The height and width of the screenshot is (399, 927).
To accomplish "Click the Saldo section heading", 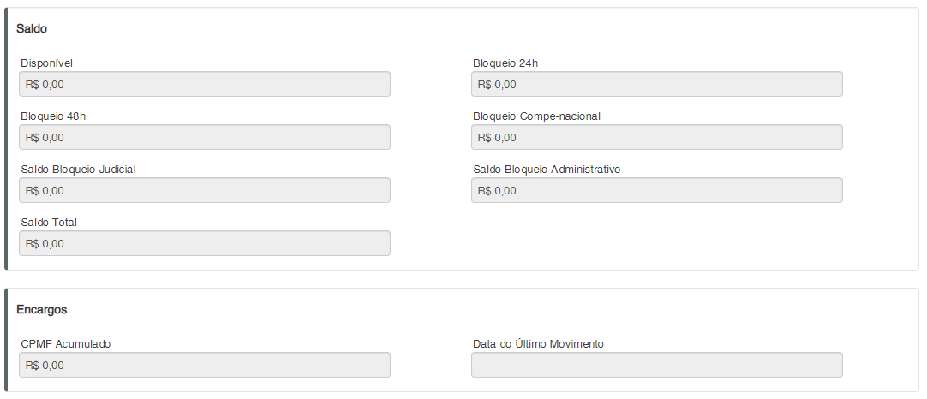I will (x=32, y=28).
